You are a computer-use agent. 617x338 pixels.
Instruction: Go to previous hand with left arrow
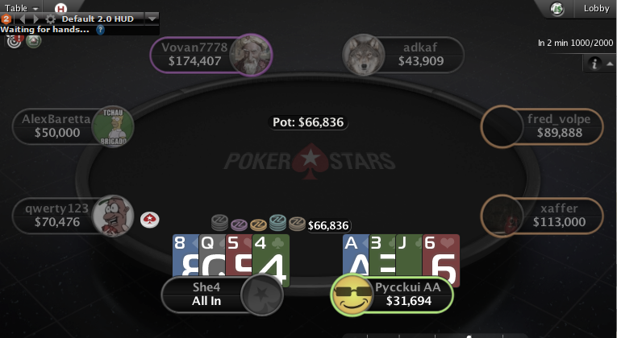pos(22,19)
